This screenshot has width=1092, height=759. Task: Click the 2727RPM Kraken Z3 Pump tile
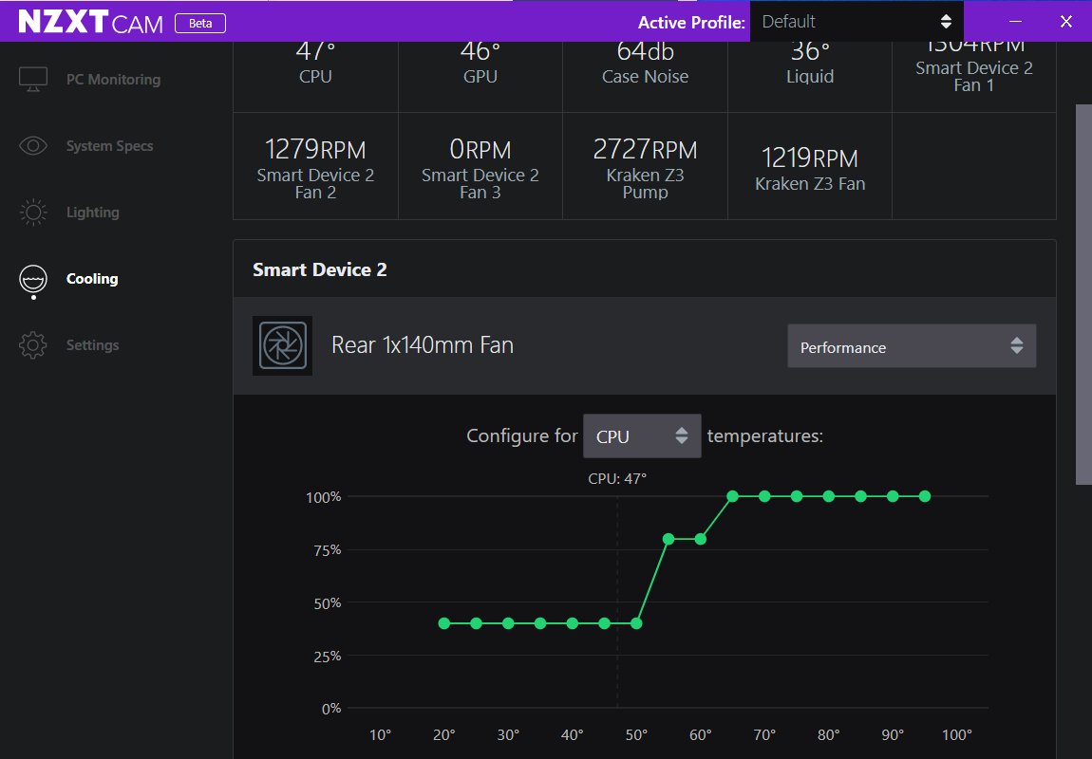645,167
